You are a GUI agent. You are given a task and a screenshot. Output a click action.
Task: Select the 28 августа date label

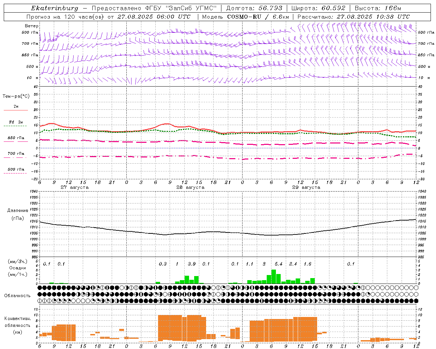[x=190, y=187]
